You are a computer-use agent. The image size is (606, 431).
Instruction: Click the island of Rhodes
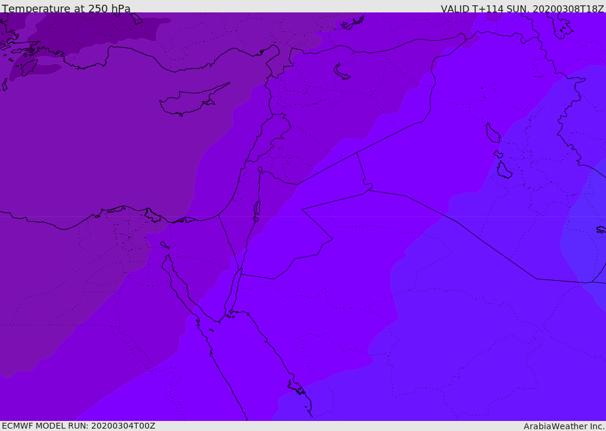coord(28,67)
